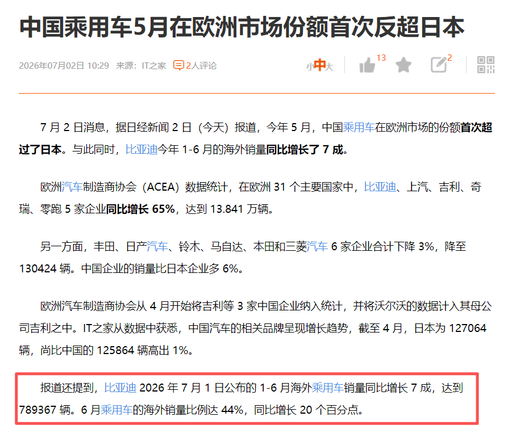Screen dimensions: 520x446
Task: Open 乘用车 link in first paragraph
Action: pos(359,128)
